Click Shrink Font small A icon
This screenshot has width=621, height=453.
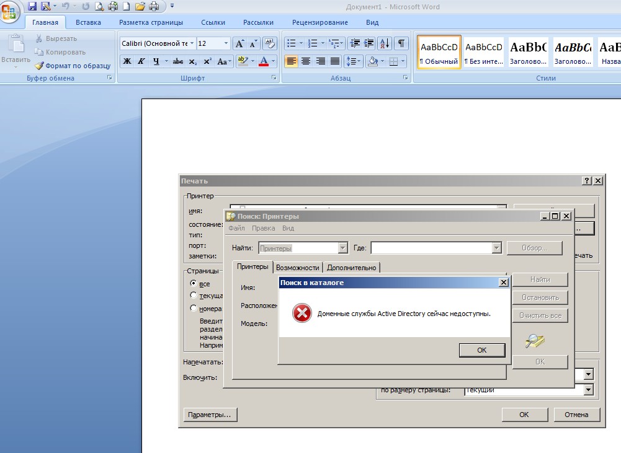click(254, 43)
